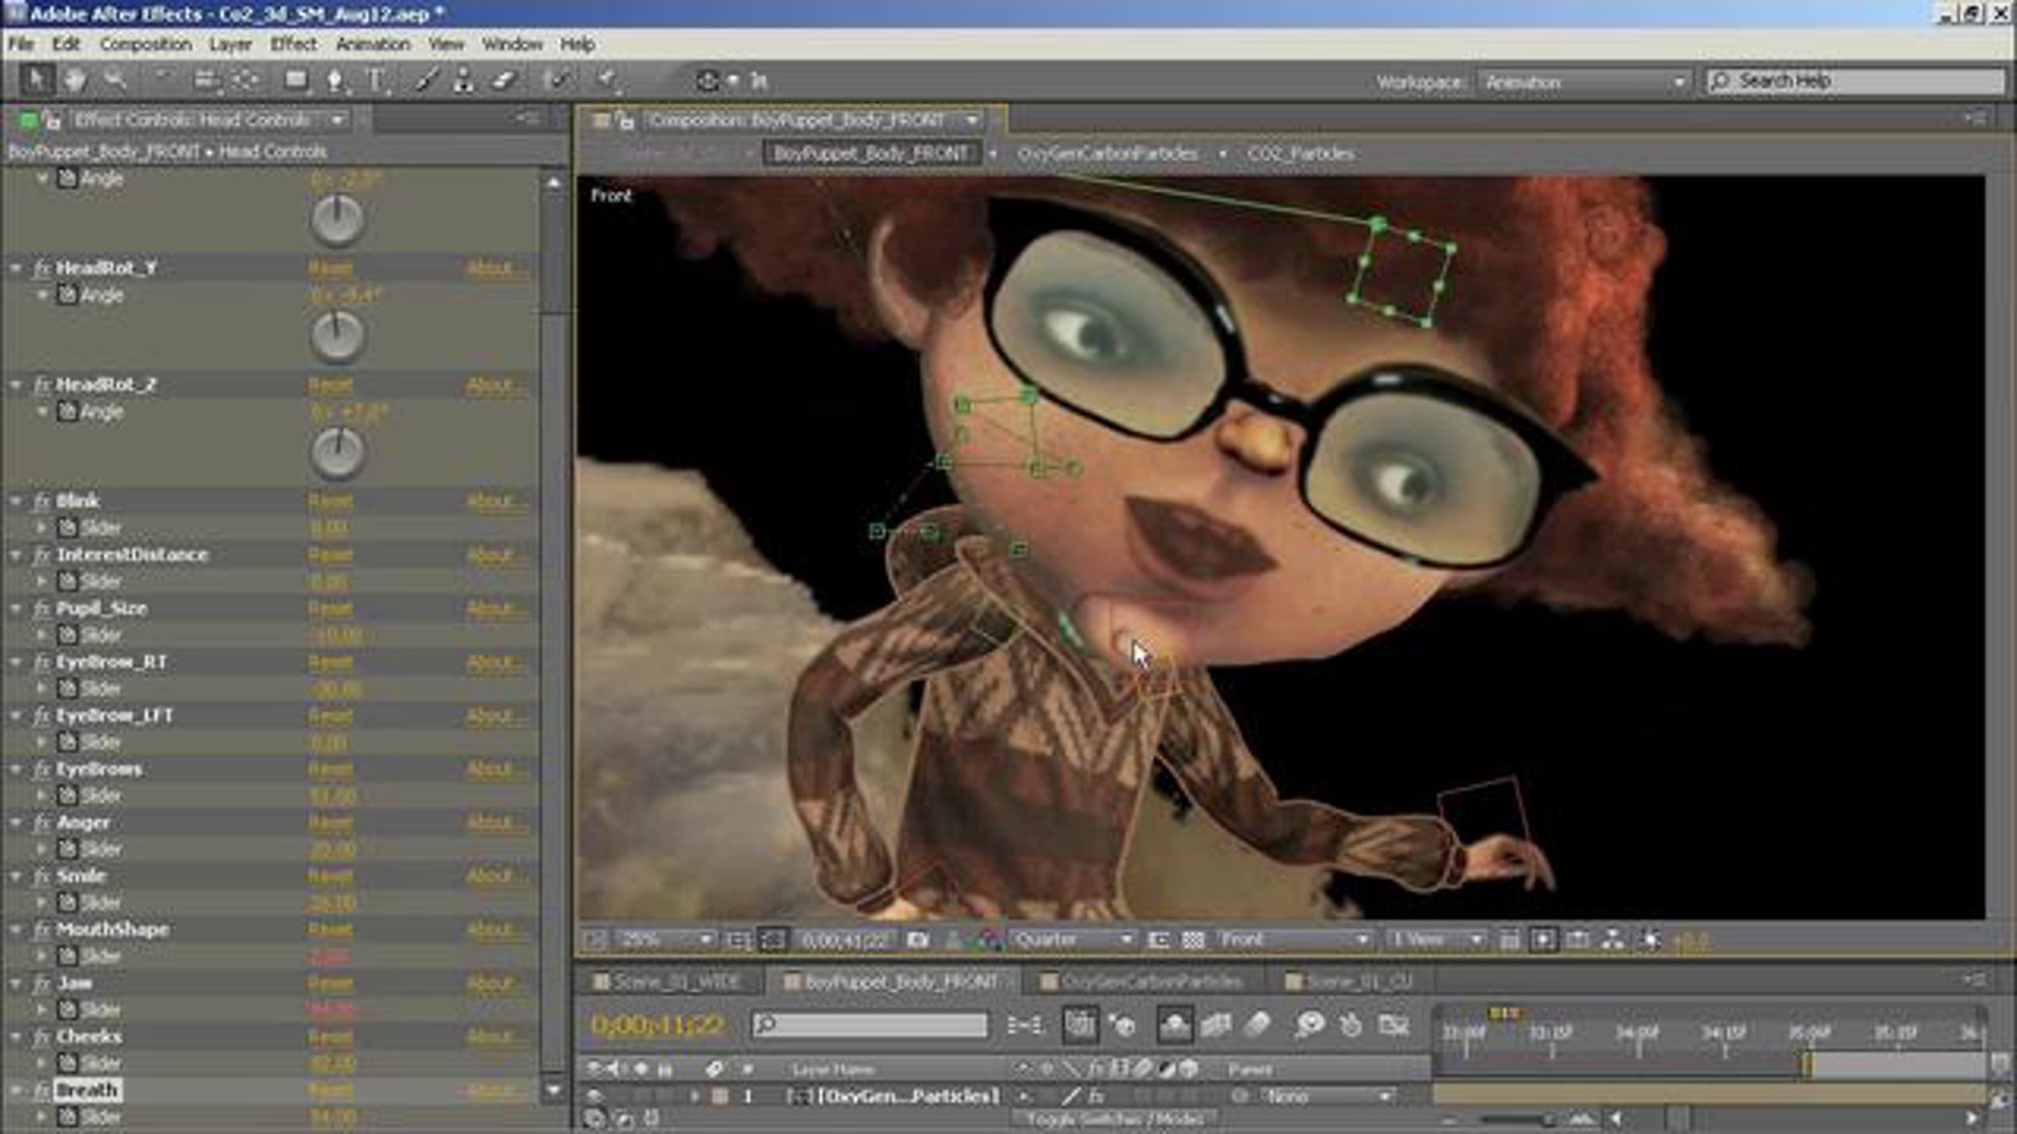Select the Hand tool in toolbar
Image resolution: width=2017 pixels, height=1134 pixels.
75,81
